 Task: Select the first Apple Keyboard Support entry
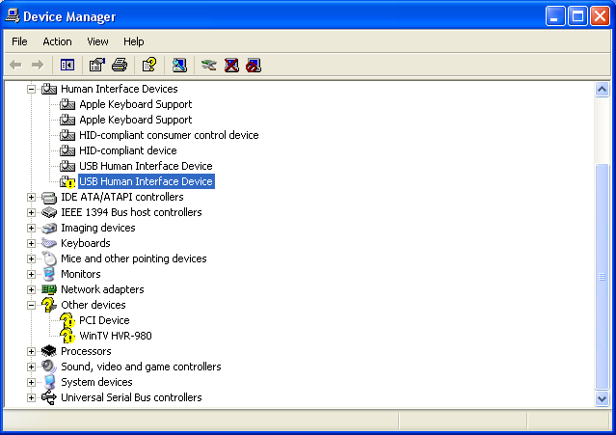(x=136, y=104)
